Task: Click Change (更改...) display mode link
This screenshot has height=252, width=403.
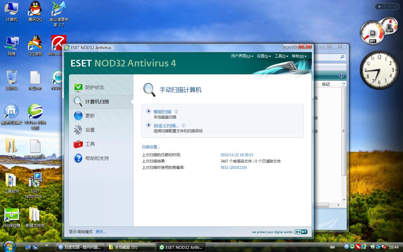Action: (101, 232)
